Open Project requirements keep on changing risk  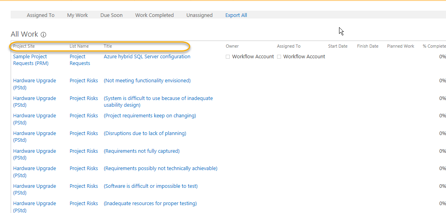[150, 115]
